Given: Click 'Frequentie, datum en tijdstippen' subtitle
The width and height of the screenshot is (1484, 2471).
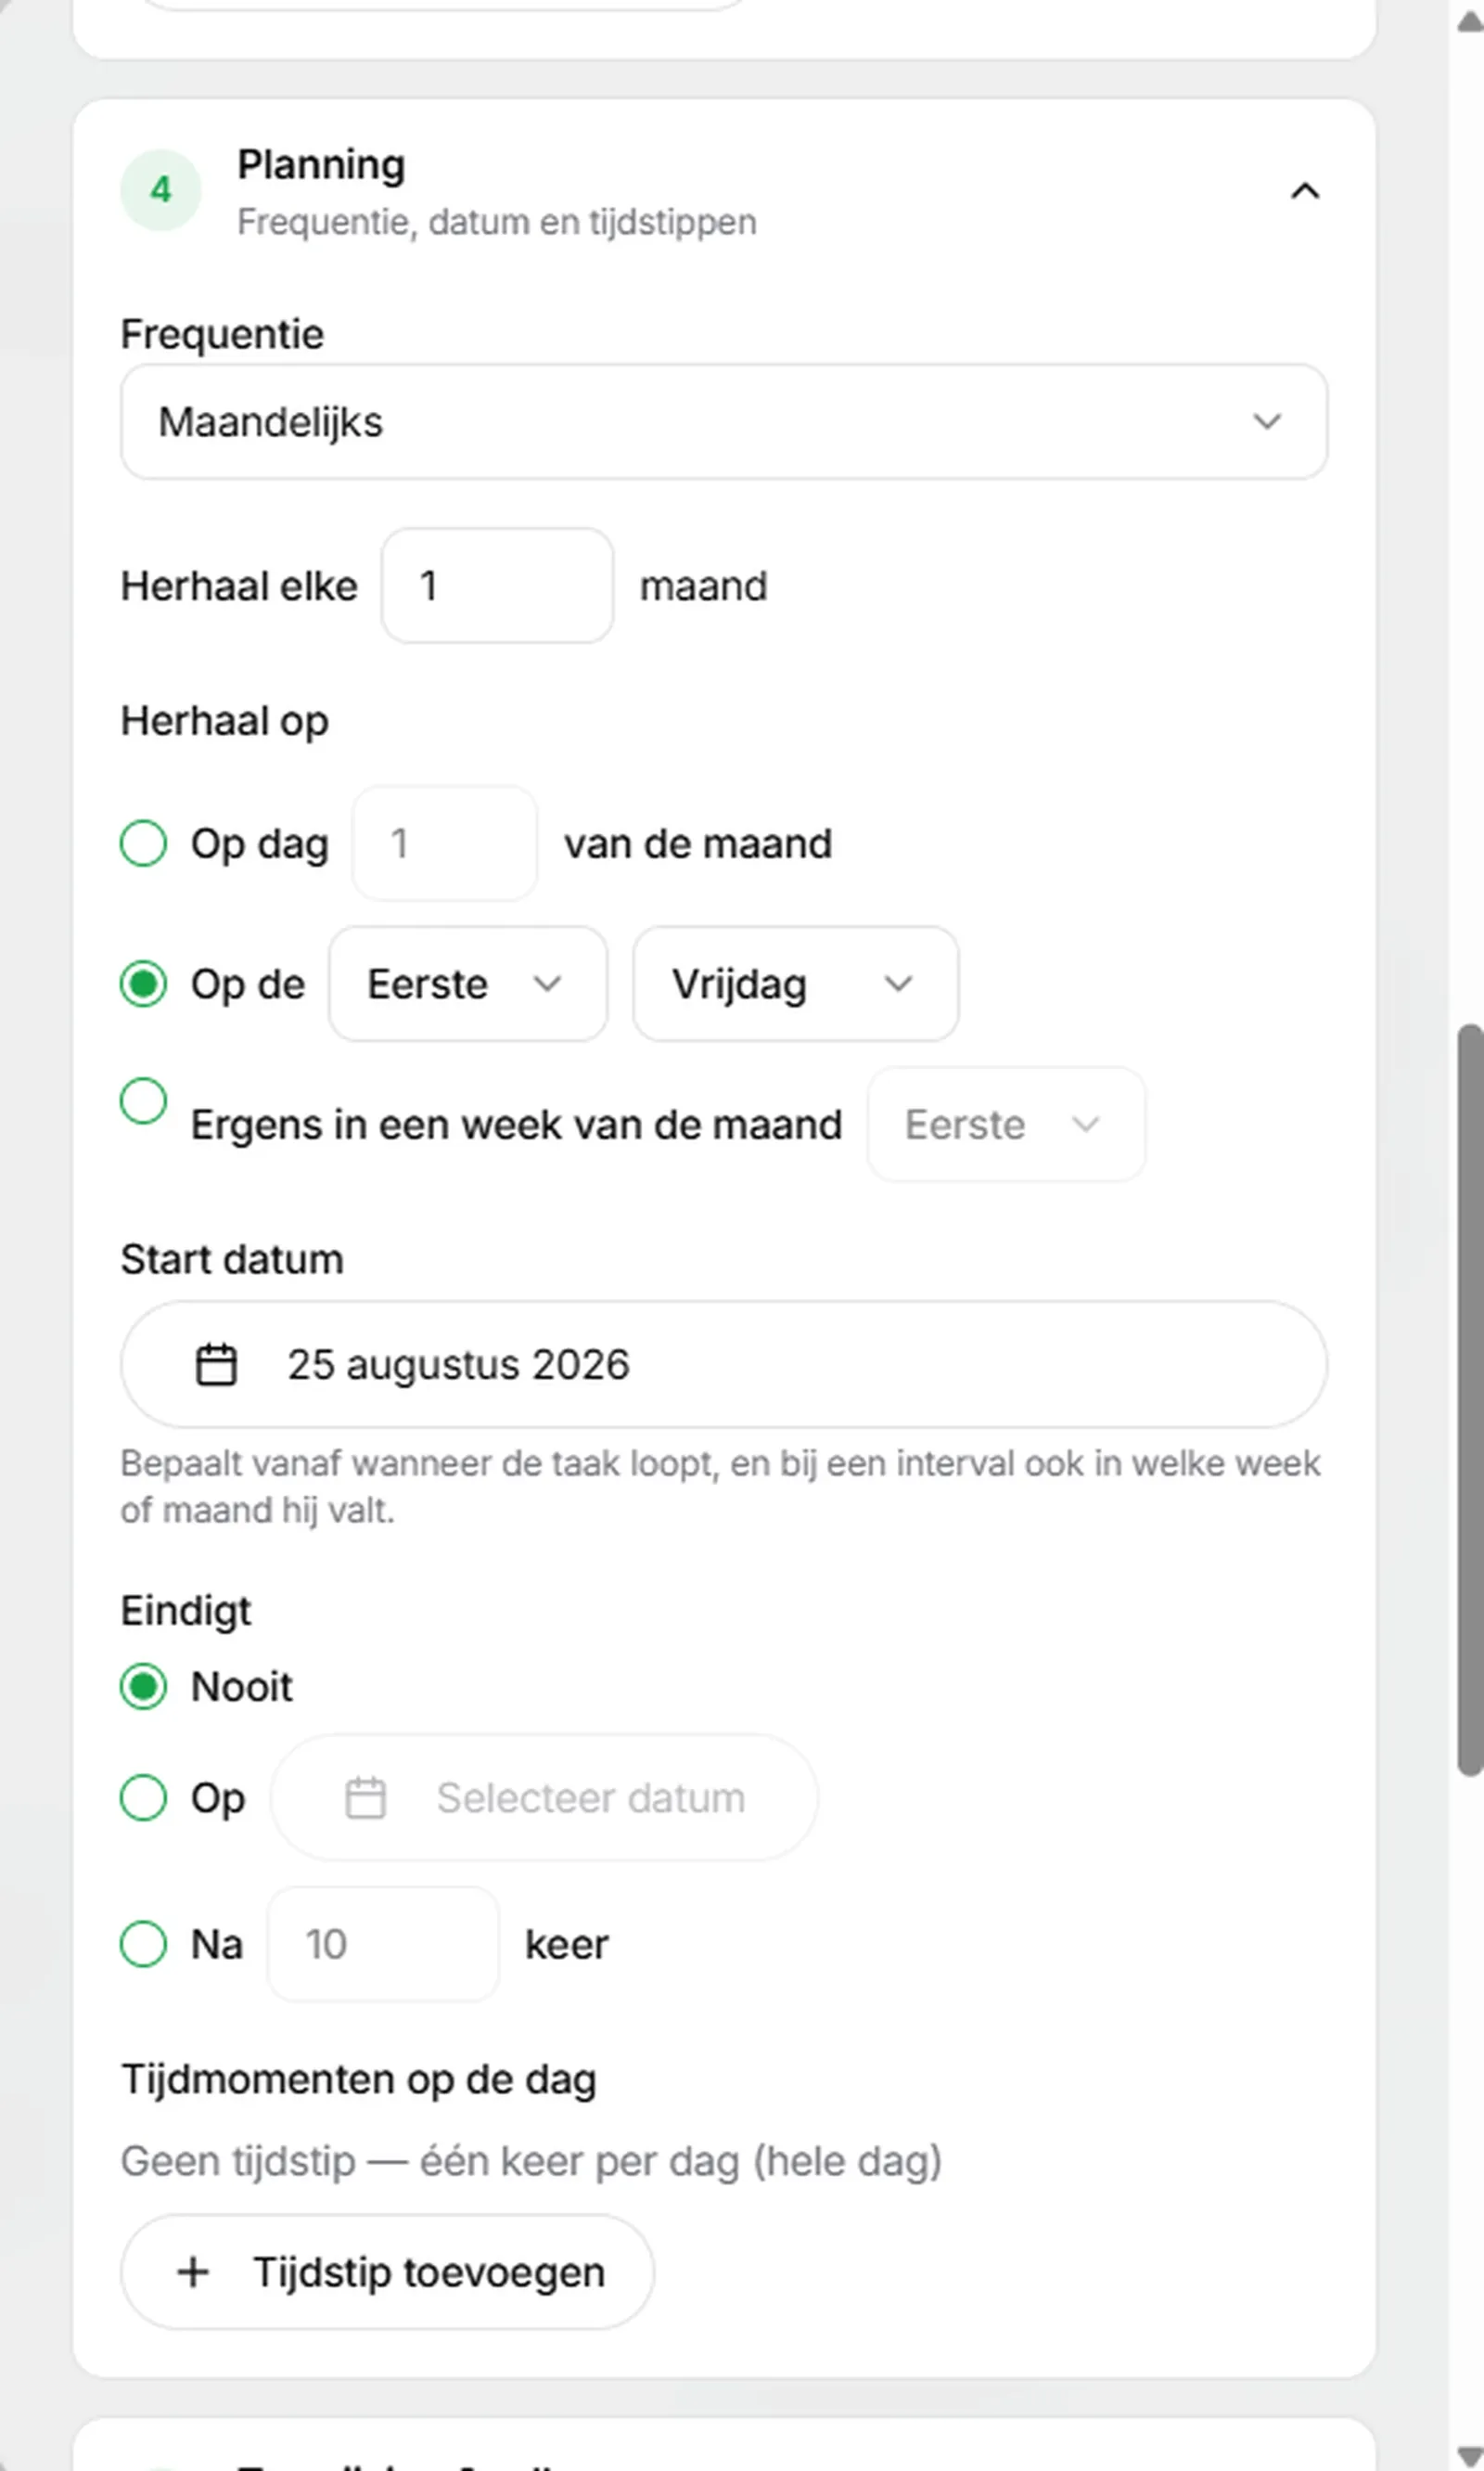Looking at the screenshot, I should point(496,221).
